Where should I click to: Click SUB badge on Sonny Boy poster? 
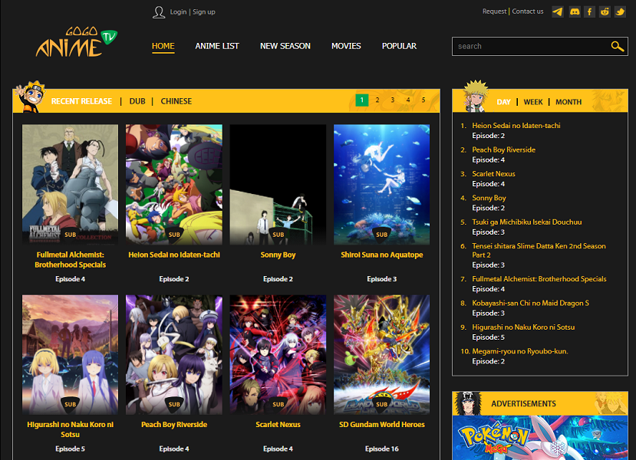278,235
